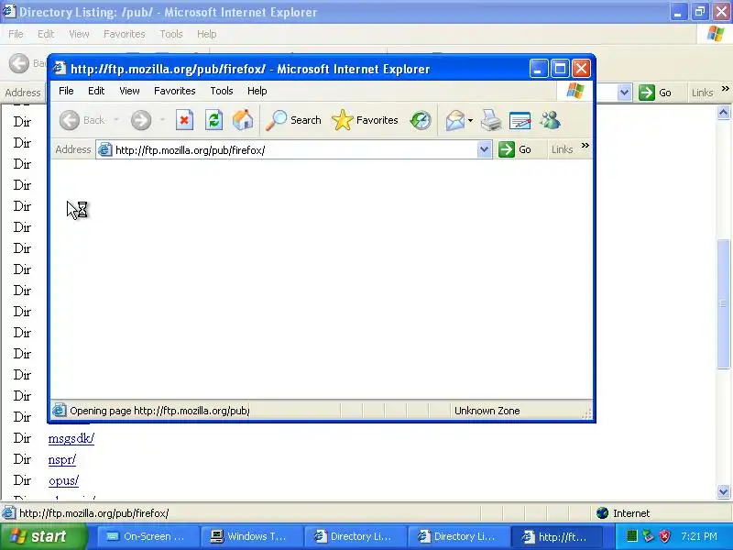Open the File menu in front window
This screenshot has height=550, width=733.
pos(66,91)
